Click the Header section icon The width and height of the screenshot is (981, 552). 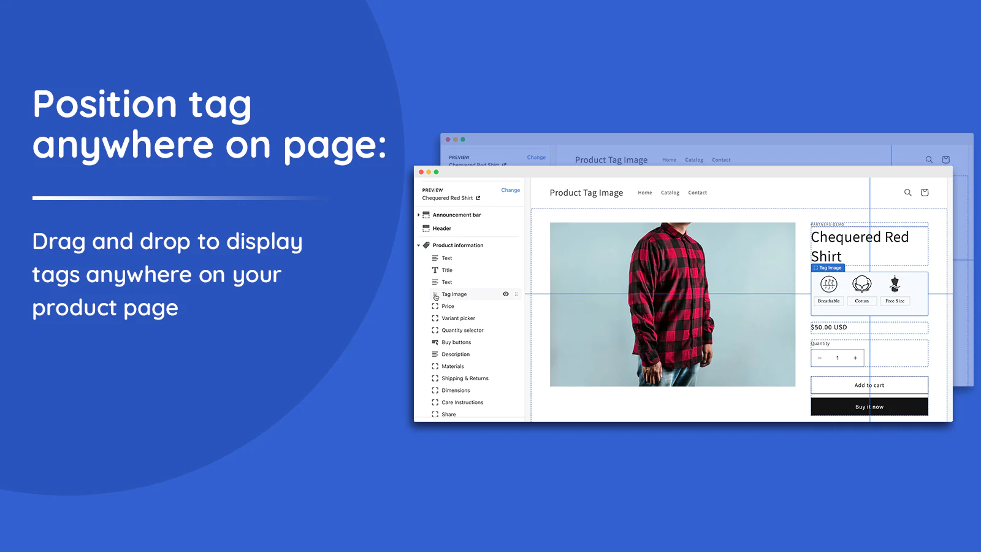426,228
